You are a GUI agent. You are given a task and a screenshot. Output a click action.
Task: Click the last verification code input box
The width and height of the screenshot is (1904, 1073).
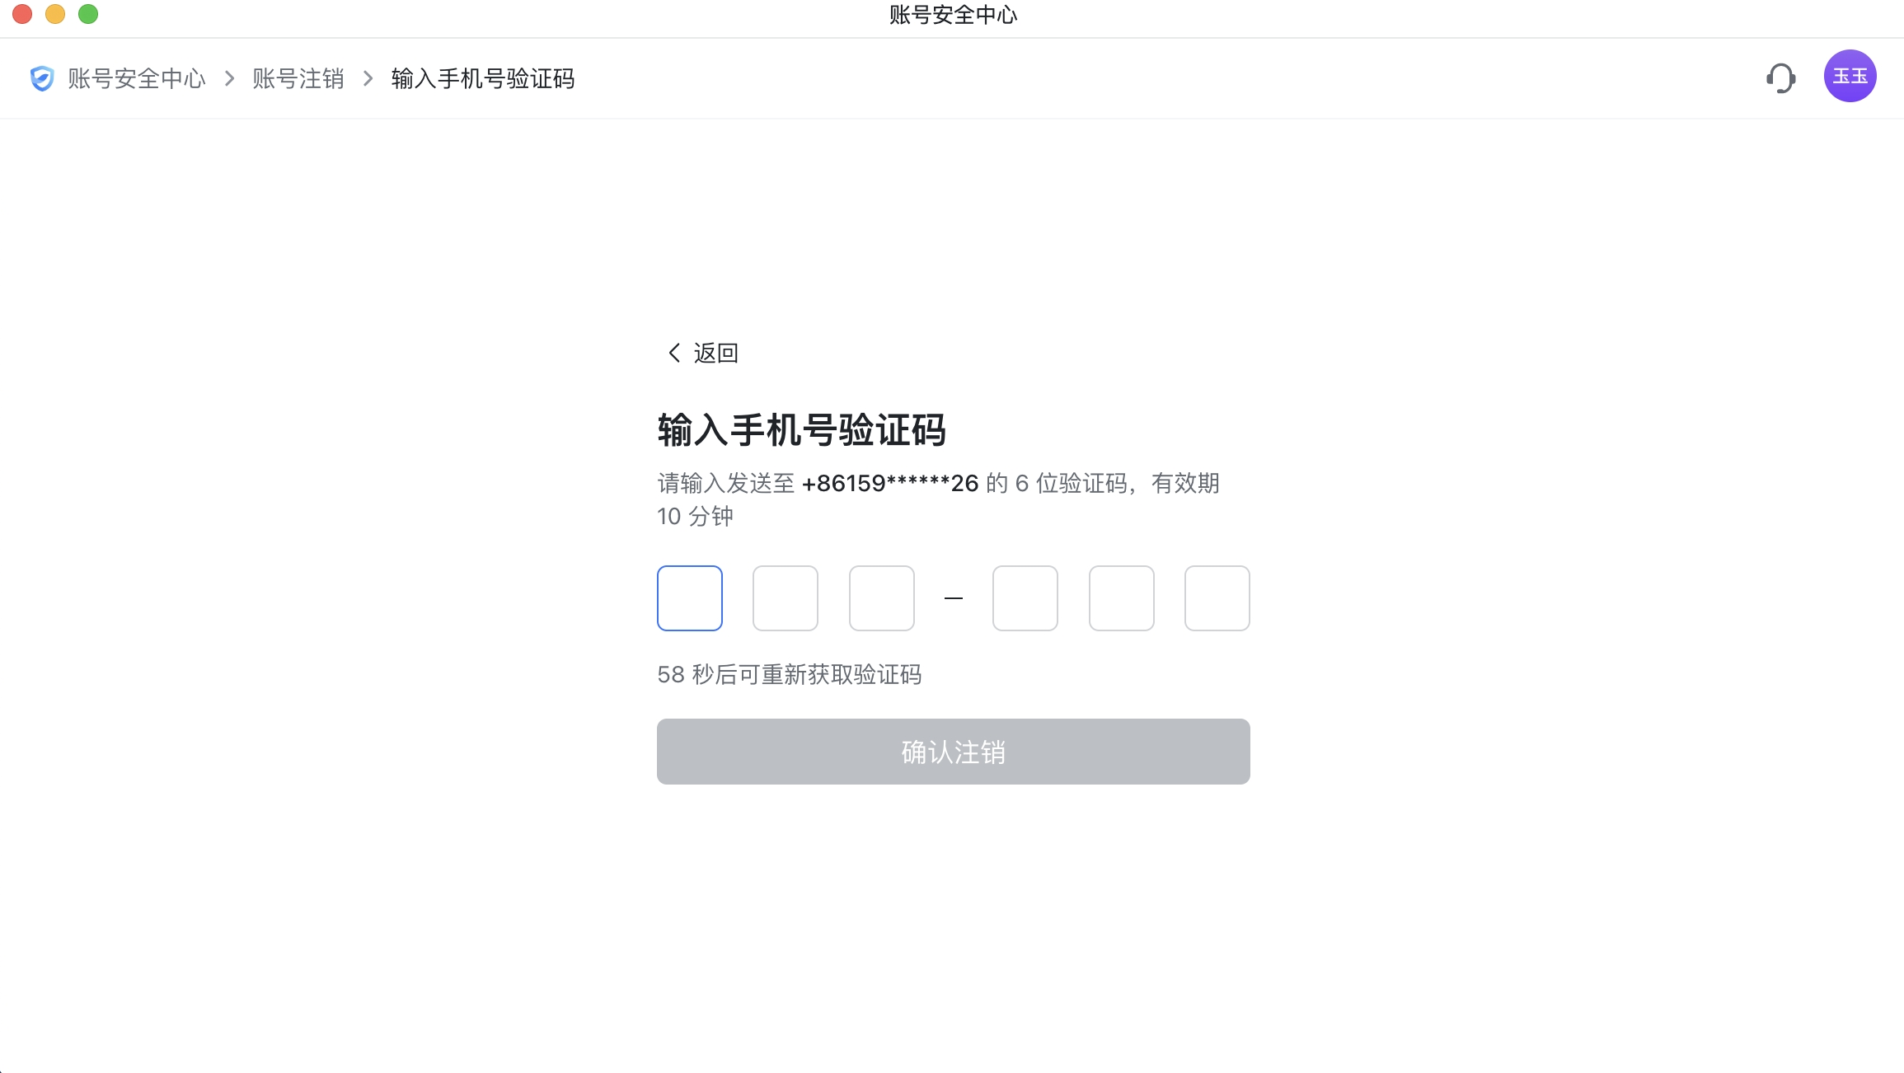click(1217, 598)
